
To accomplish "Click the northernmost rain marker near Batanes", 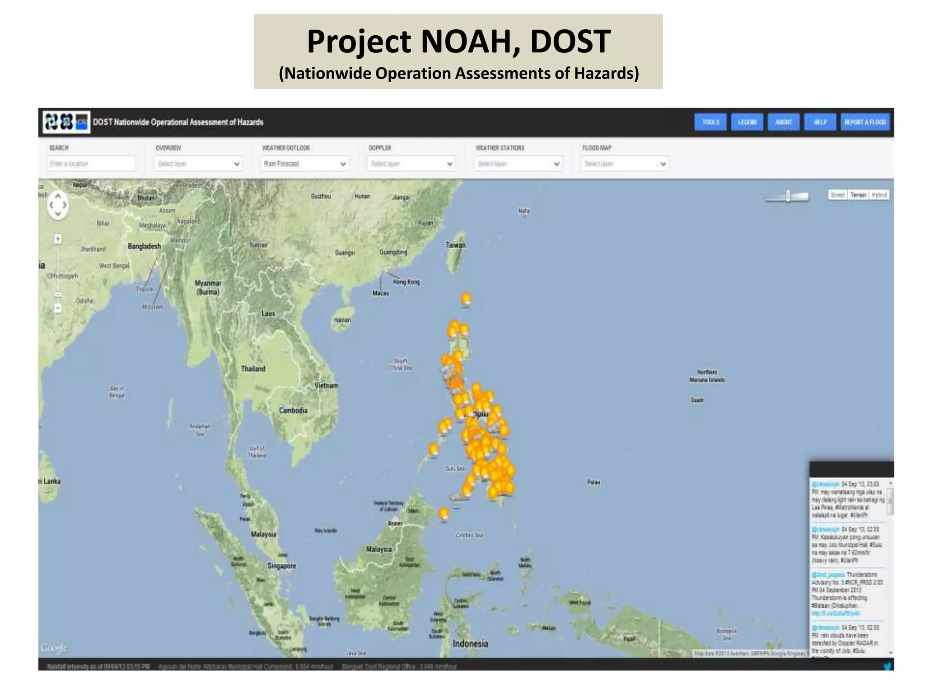I will coord(466,300).
